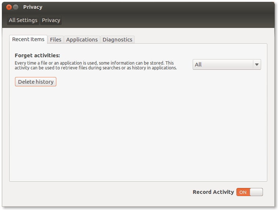Click the Privacy title in the title bar
The width and height of the screenshot is (278, 210).
(33, 7)
